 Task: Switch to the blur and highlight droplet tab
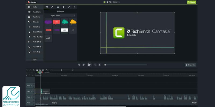point(63,7)
